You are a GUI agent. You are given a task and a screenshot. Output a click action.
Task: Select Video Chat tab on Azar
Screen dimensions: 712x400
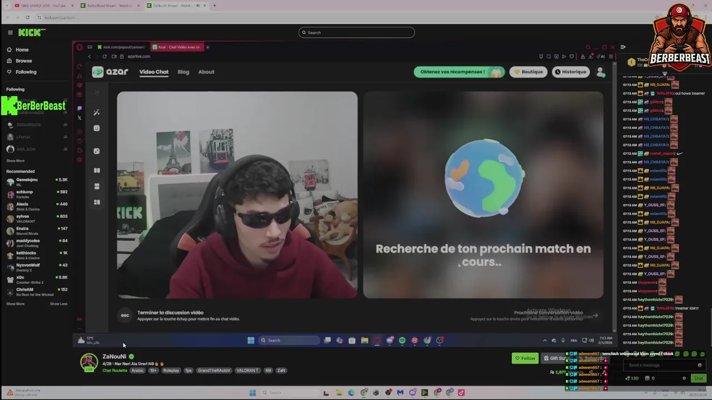click(x=154, y=72)
